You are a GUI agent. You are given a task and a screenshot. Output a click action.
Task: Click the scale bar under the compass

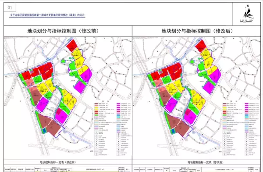tap(246, 21)
